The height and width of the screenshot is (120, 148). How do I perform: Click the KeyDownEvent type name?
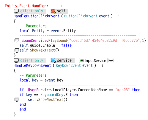click(x=68, y=65)
